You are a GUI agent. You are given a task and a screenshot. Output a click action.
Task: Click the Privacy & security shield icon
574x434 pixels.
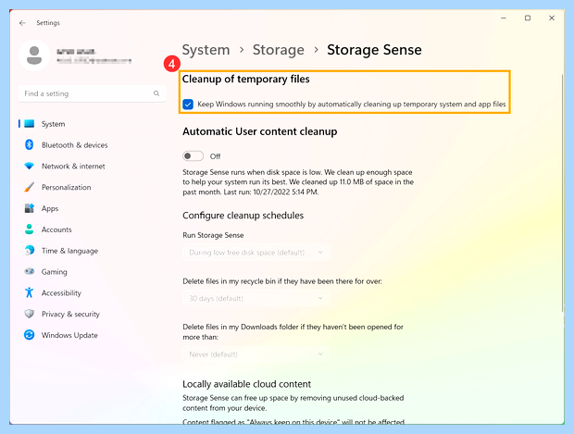tap(30, 314)
